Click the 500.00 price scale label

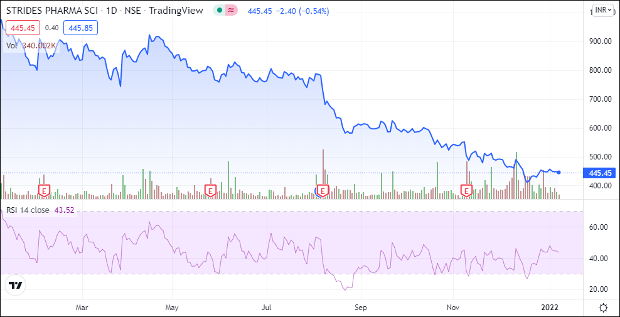pyautogui.click(x=600, y=157)
